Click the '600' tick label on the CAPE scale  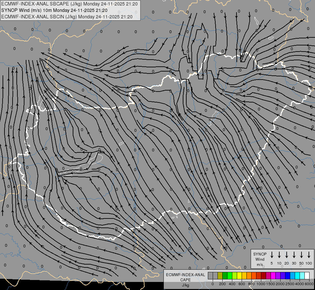point(242,284)
